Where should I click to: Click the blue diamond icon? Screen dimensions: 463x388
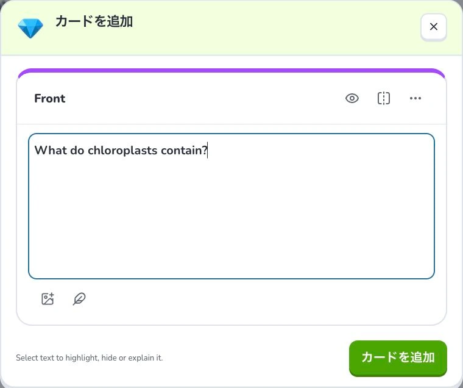pyautogui.click(x=30, y=28)
